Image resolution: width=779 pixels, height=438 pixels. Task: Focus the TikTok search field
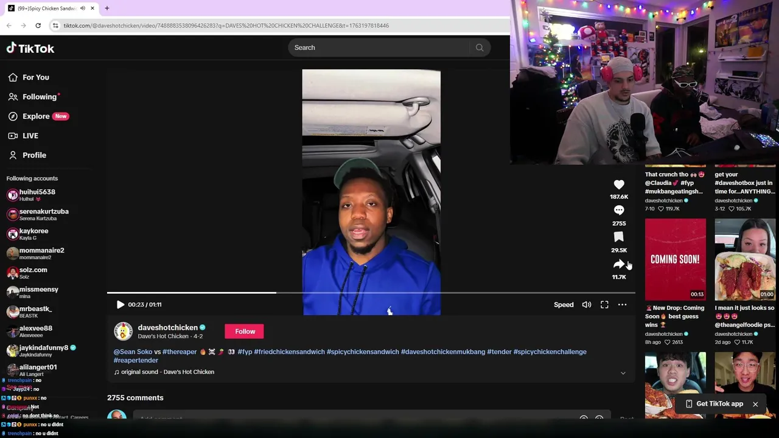[380, 47]
